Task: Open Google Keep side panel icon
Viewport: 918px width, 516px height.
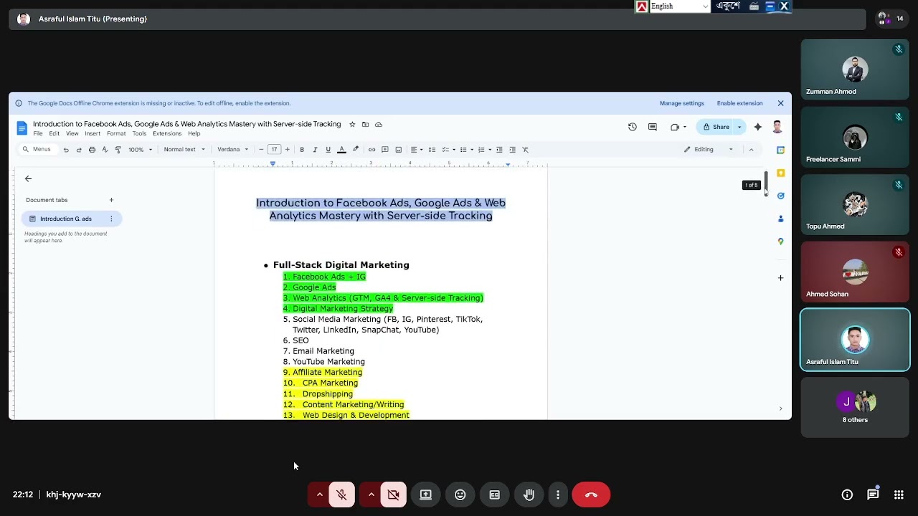Action: 781,173
